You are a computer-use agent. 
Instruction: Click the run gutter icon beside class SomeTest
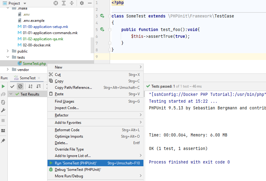pos(102,16)
